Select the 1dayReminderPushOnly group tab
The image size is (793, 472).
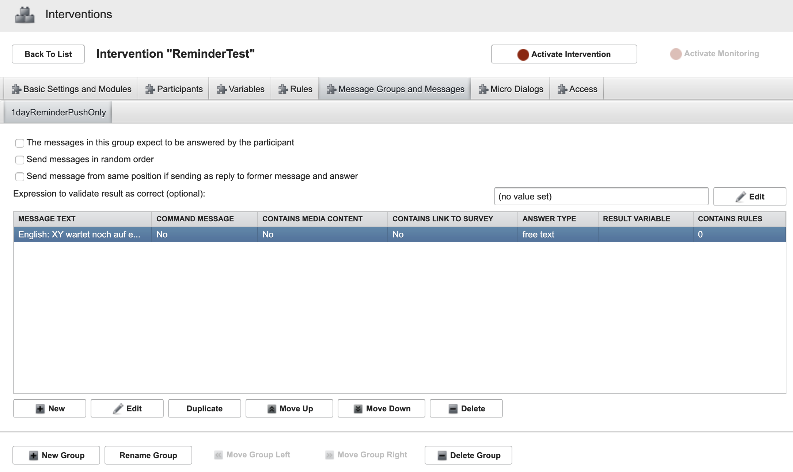(x=58, y=113)
